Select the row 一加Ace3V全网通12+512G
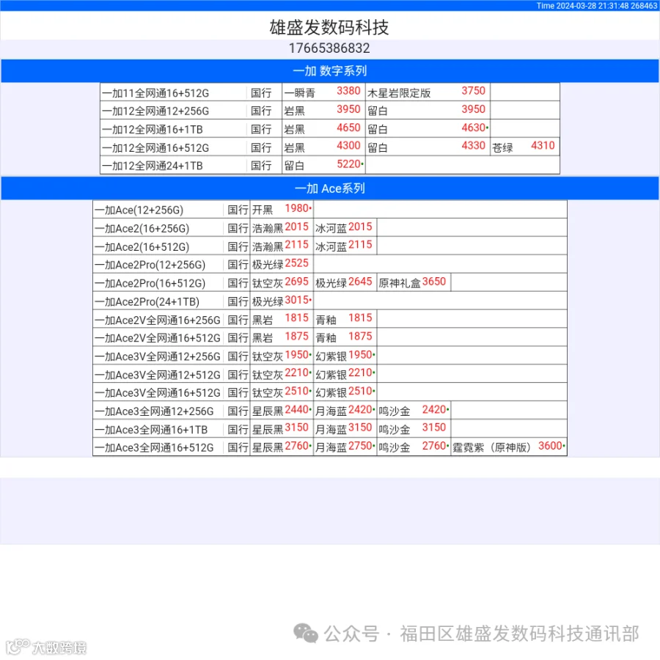660x660 pixels. coord(330,374)
